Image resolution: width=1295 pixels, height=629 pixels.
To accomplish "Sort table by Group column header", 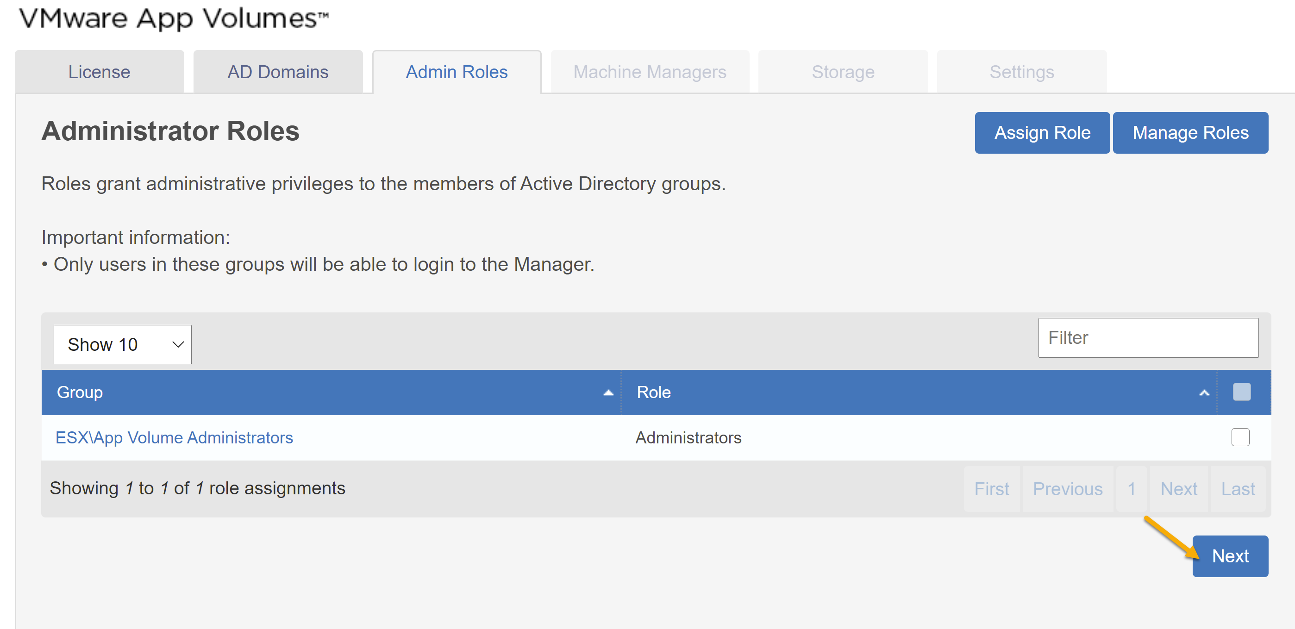I will (x=332, y=392).
